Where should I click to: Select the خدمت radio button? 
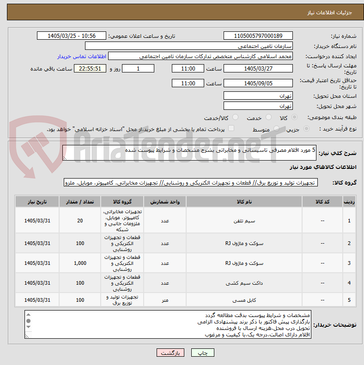click(269, 117)
